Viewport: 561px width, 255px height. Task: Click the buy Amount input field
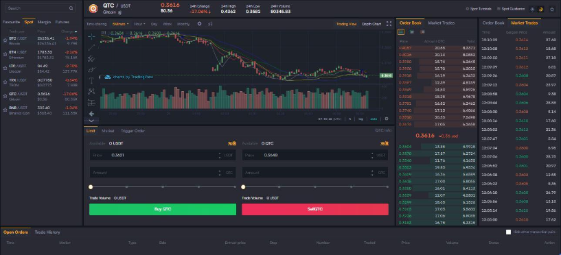[x=163, y=173]
